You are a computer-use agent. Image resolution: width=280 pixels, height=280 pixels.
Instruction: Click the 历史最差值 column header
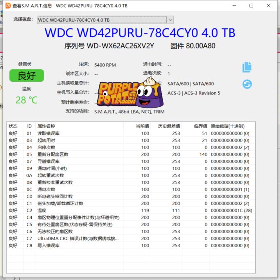(166, 126)
